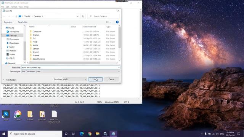Click the blue help icon
The width and height of the screenshot is (244, 137).
click(117, 22)
